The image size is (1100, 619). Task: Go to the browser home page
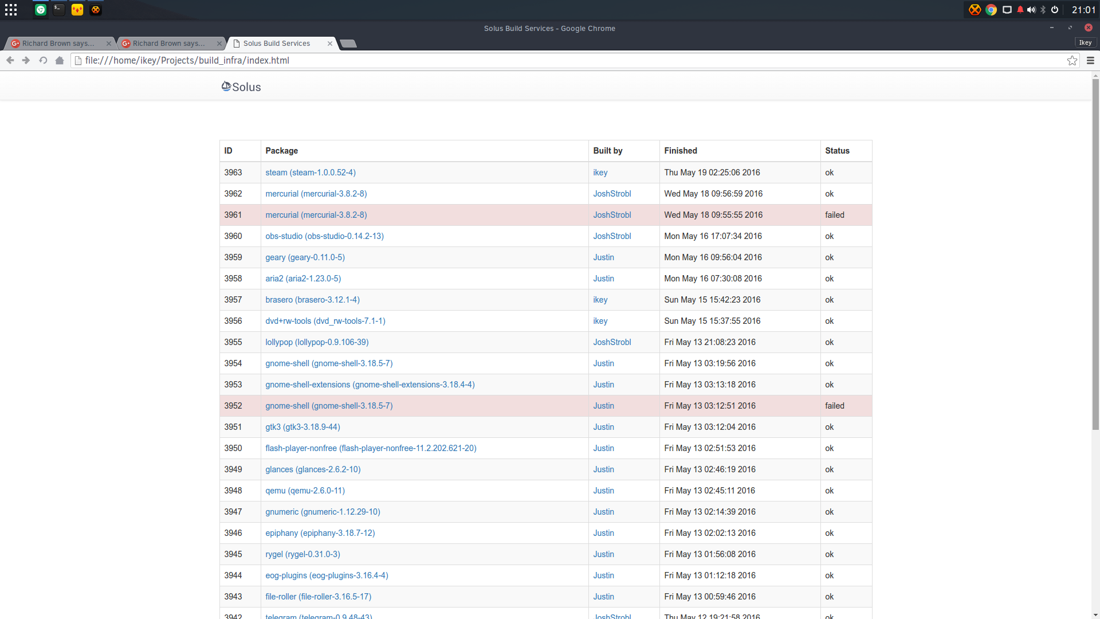(x=60, y=60)
